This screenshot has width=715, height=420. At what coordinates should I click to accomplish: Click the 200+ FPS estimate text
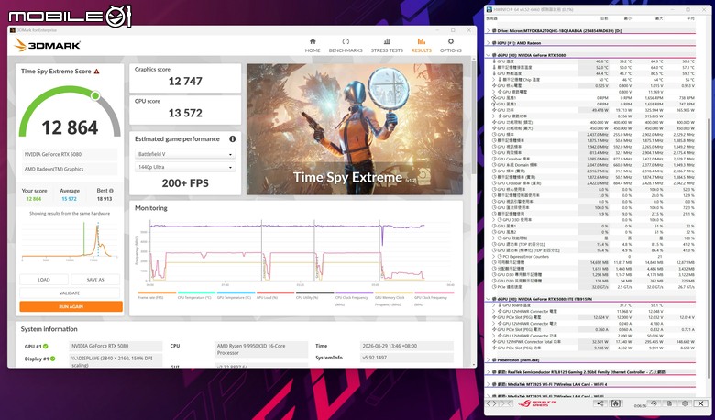pyautogui.click(x=185, y=183)
